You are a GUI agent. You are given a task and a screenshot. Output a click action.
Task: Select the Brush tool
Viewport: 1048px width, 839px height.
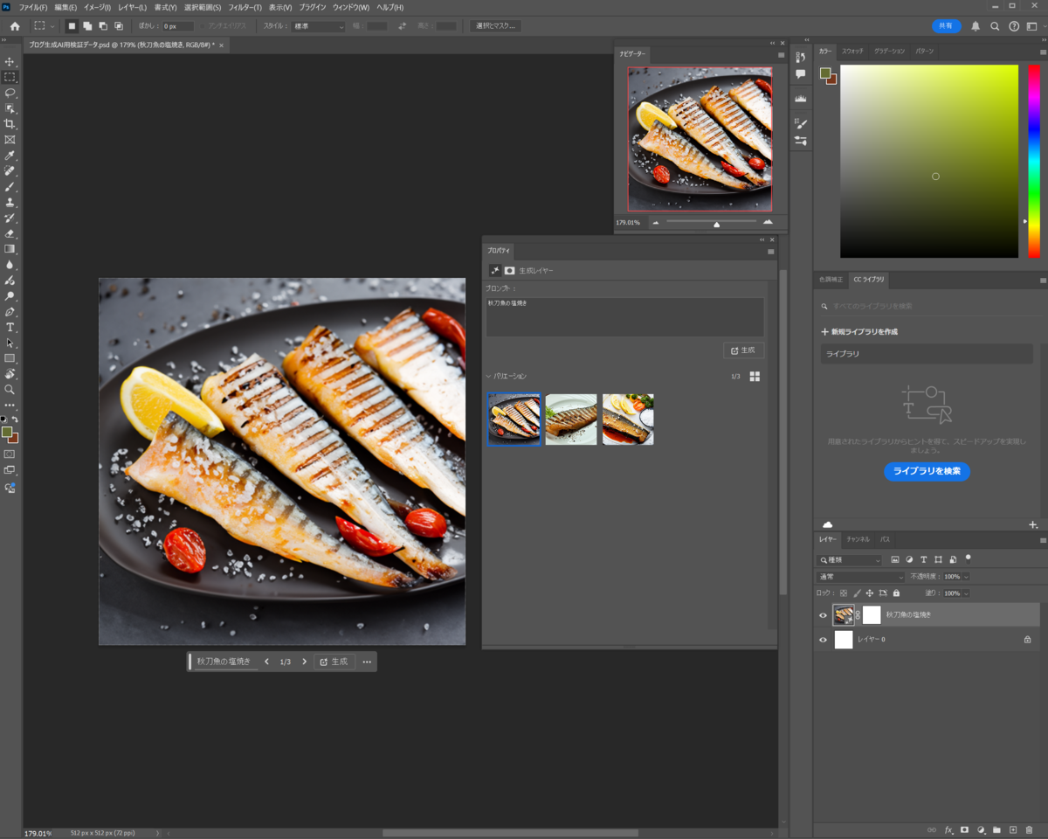click(x=10, y=187)
